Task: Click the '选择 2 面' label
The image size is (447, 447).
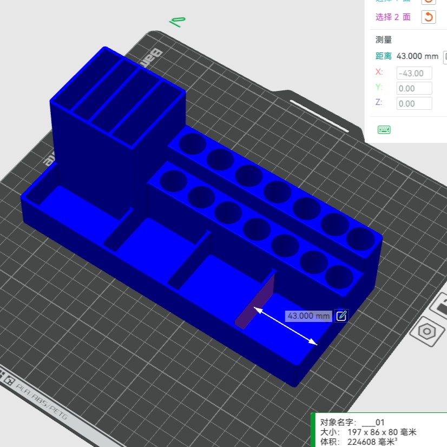Action: coord(393,17)
